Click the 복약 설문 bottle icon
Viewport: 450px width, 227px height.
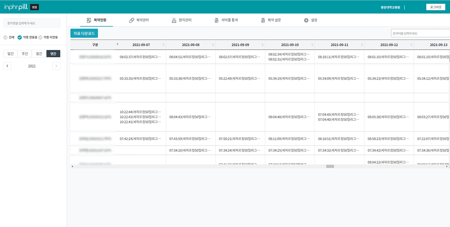point(263,20)
